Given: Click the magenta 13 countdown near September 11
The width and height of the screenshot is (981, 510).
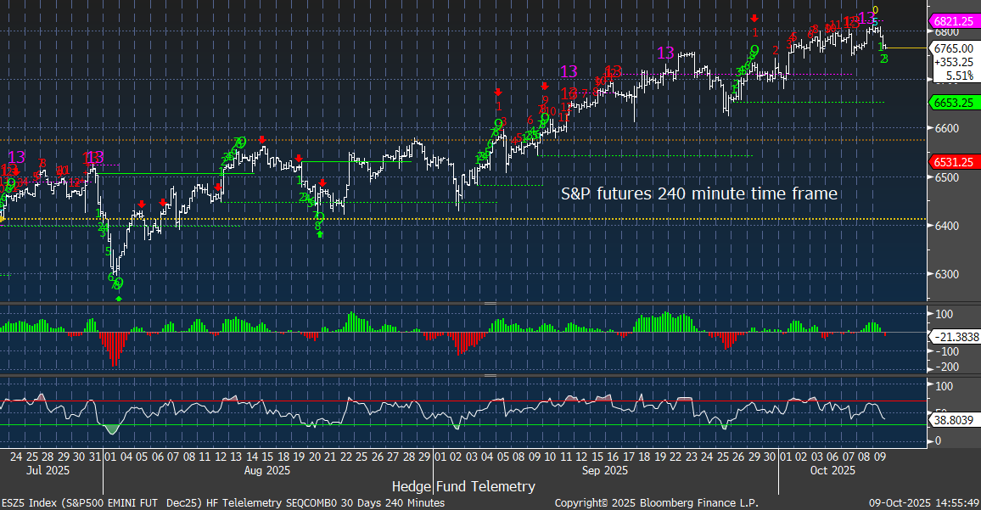Looking at the screenshot, I should (x=569, y=72).
